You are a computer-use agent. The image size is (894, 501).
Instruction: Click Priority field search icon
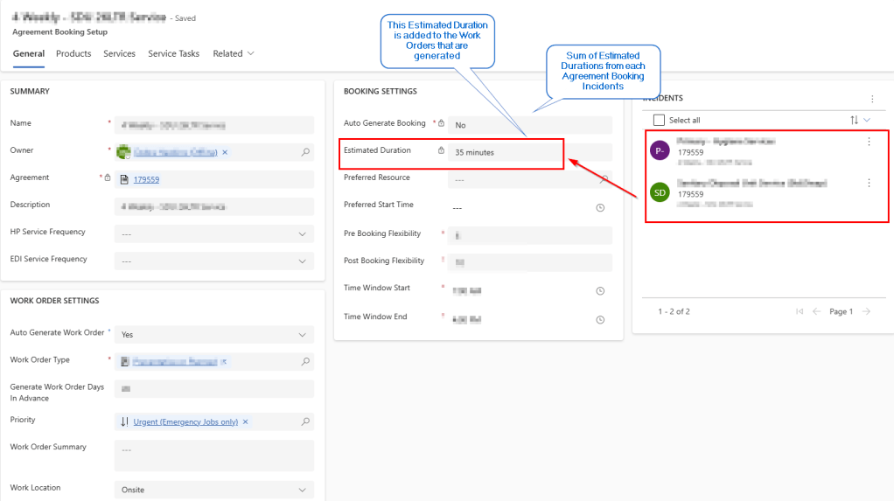click(305, 421)
